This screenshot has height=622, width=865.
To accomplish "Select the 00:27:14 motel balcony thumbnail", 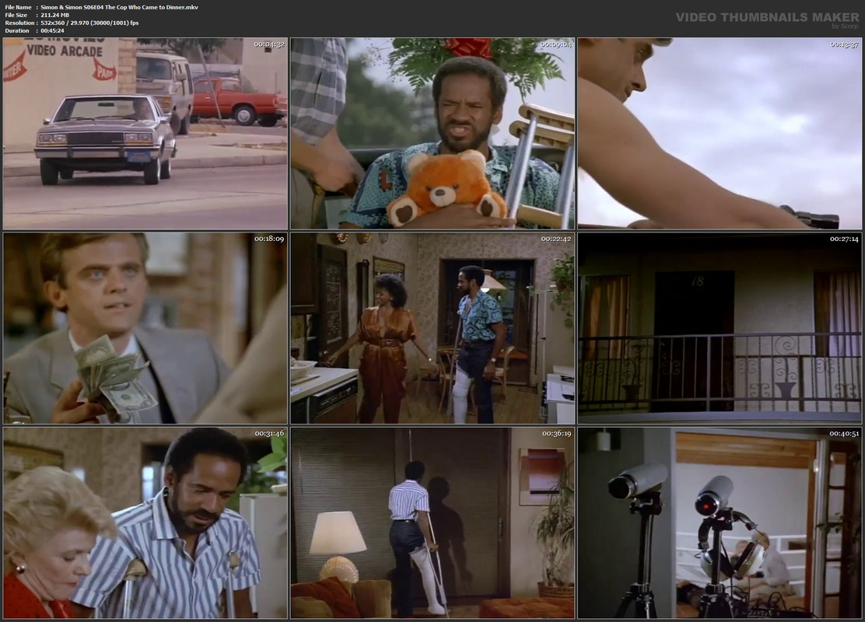I will coord(720,328).
